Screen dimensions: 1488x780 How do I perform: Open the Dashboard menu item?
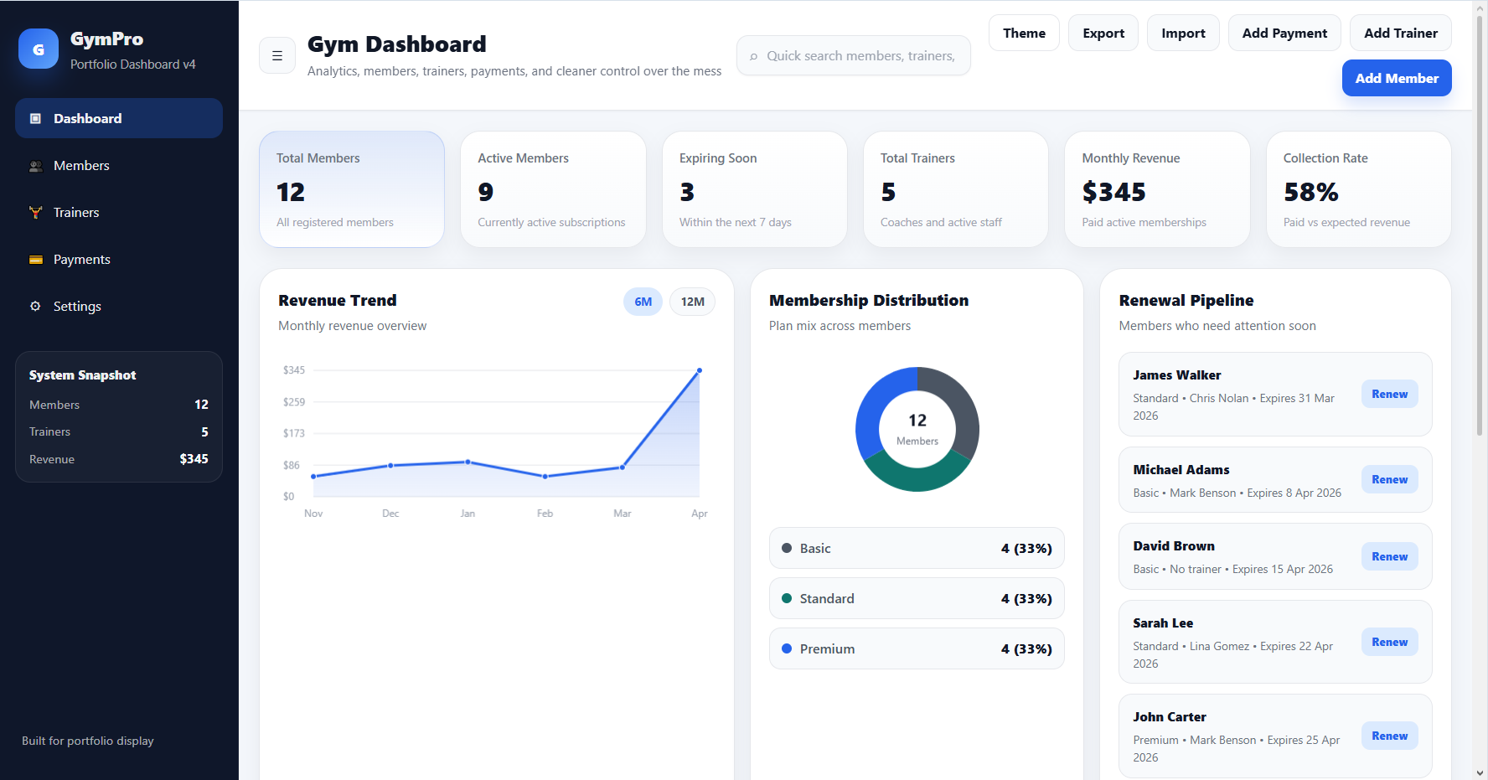(x=119, y=118)
